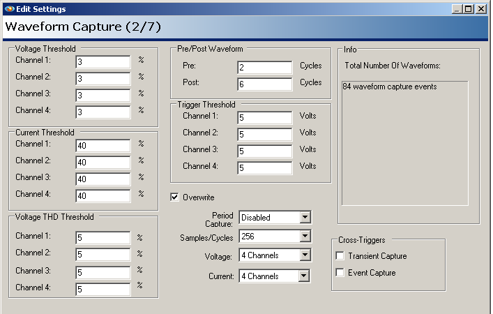
Task: Click the 'Total Number Of Waveforms:' label
Action: tap(393, 66)
